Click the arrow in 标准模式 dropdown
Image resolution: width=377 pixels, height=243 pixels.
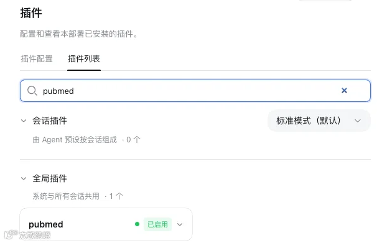[x=358, y=121]
